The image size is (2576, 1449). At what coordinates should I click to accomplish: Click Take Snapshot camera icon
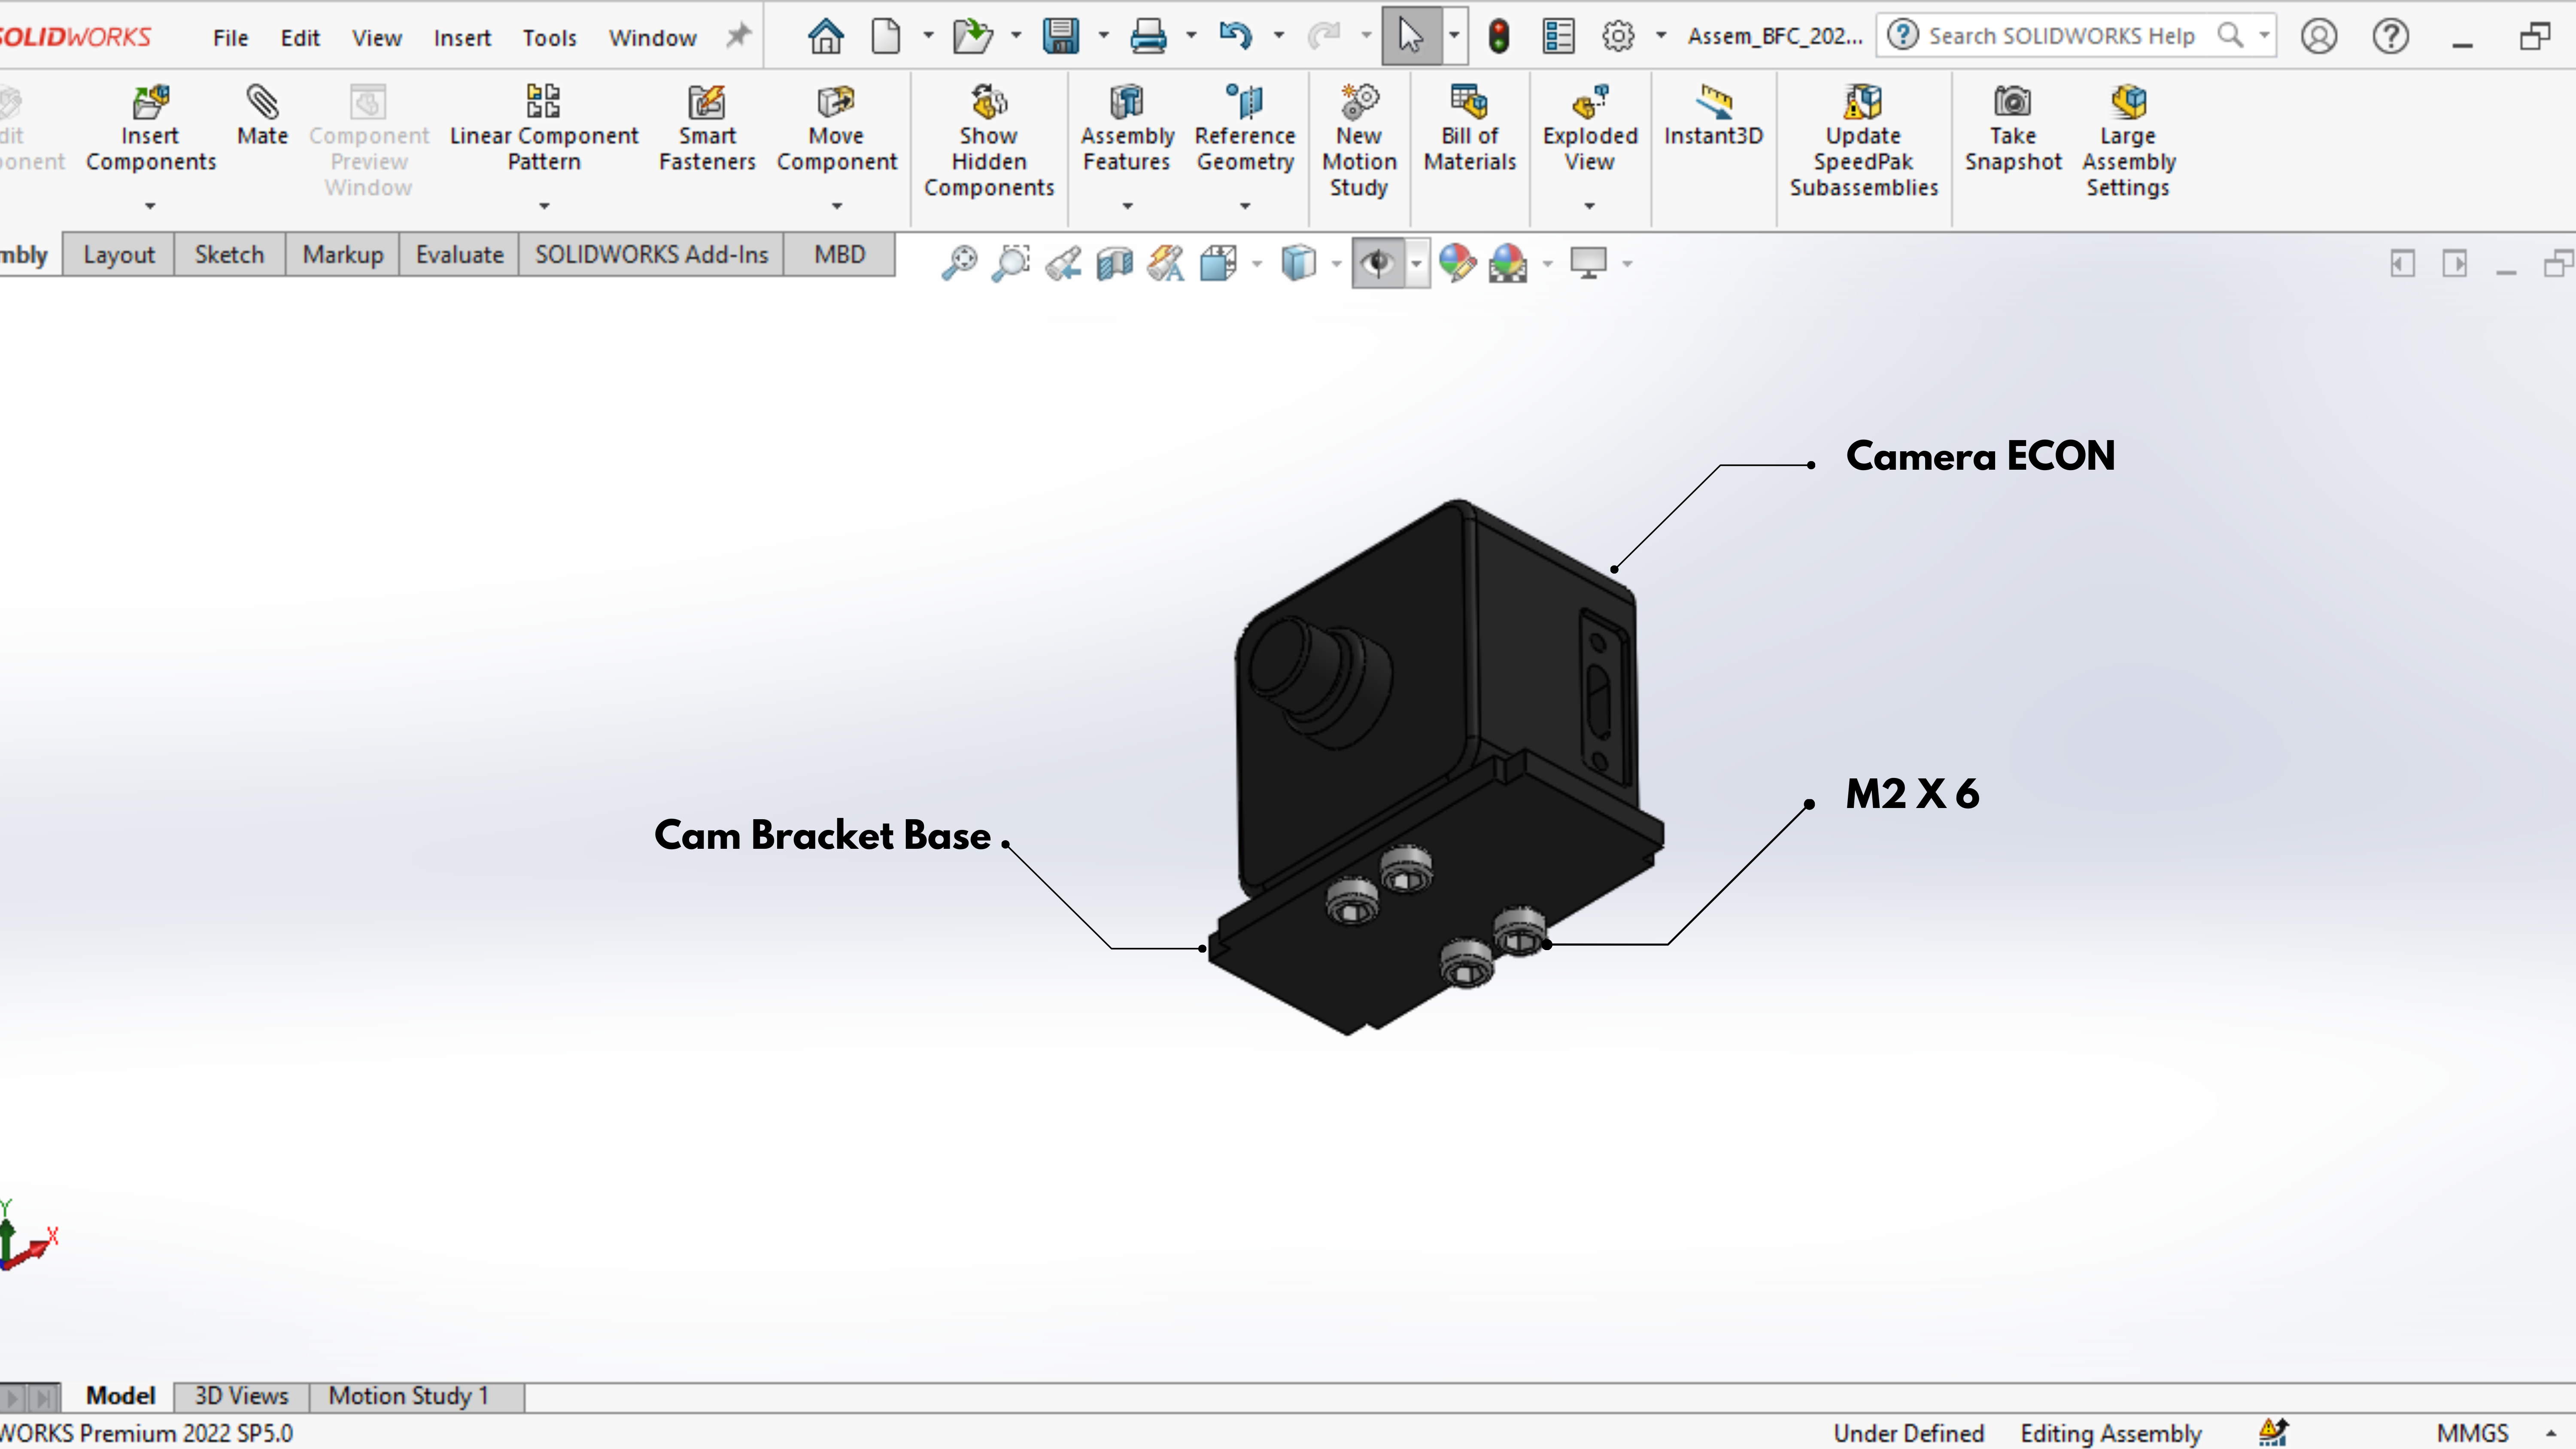pos(2012,101)
